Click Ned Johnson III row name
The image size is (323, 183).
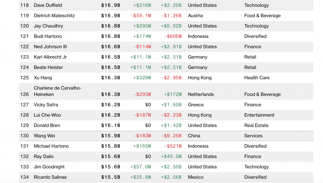[50, 47]
